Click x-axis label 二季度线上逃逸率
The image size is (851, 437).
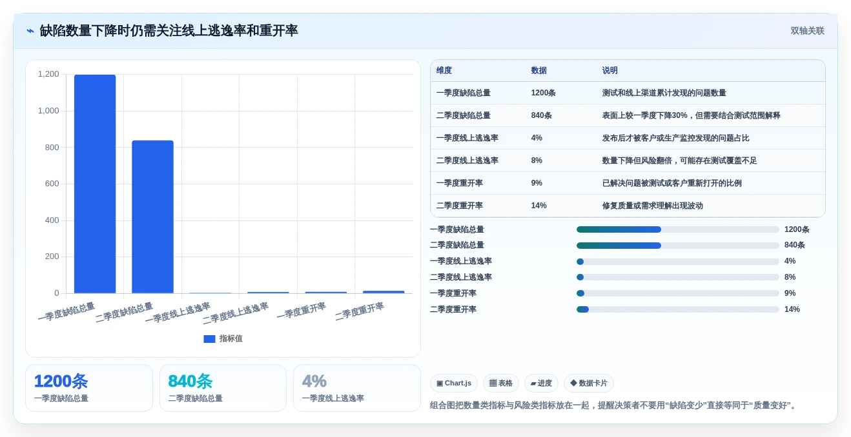236,313
